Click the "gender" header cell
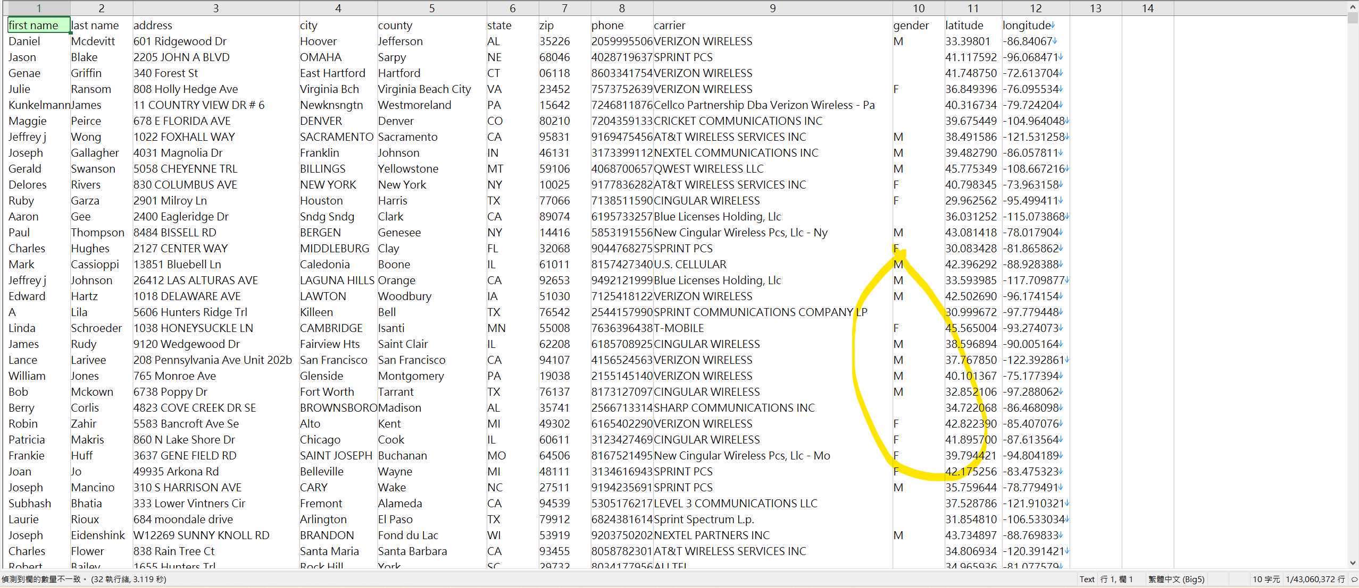This screenshot has width=1359, height=588. (x=919, y=25)
